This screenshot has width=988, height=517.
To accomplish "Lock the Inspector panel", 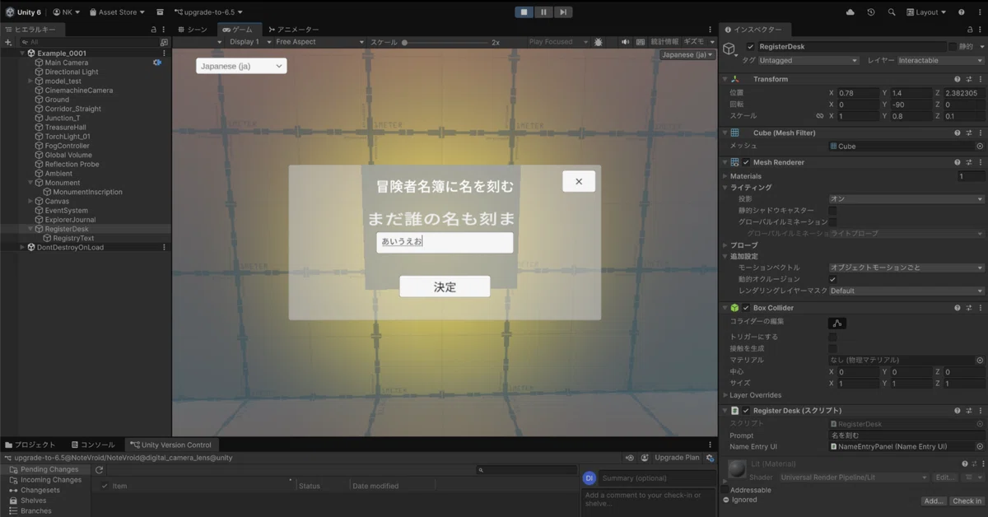I will click(x=970, y=29).
